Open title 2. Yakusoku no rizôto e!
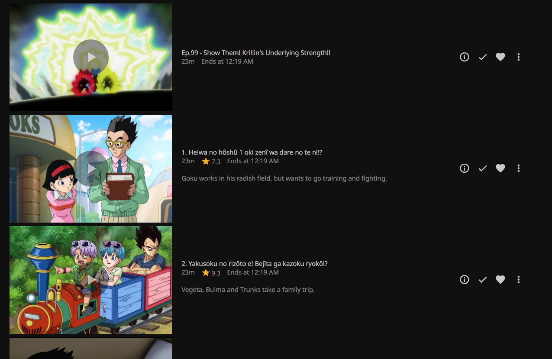 click(255, 264)
